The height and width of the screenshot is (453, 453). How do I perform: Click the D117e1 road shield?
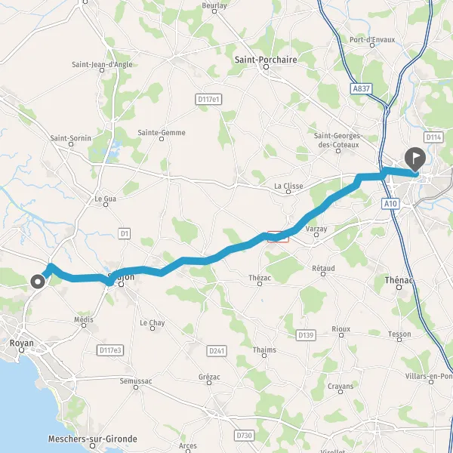[x=208, y=100]
